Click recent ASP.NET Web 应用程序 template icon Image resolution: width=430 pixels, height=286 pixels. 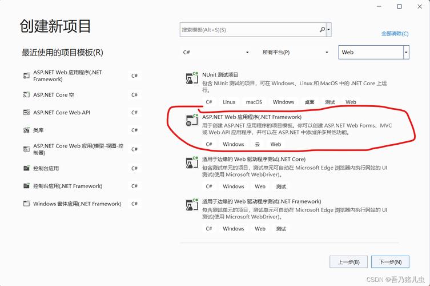coord(26,76)
